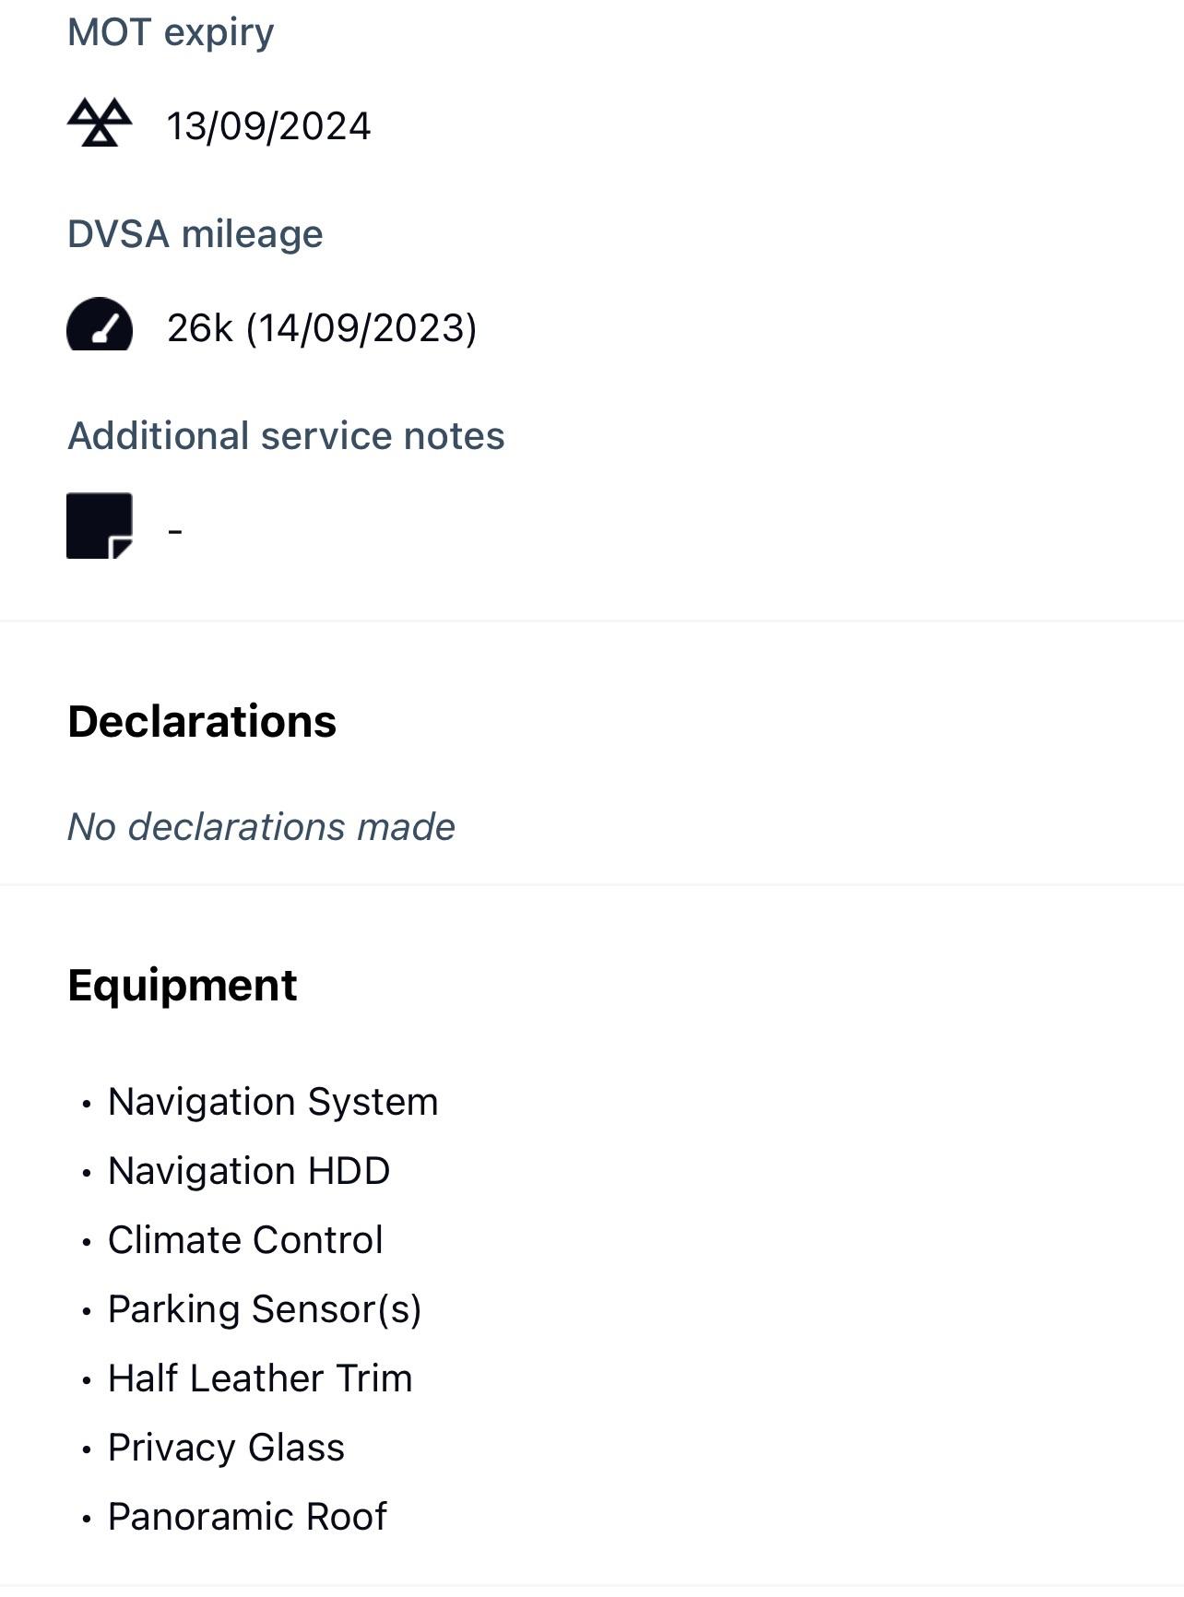Click the Equipment heading
The height and width of the screenshot is (1597, 1184).
tap(183, 985)
